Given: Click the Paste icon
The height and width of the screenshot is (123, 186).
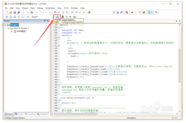Looking at the screenshot, I should pyautogui.click(x=32, y=12).
